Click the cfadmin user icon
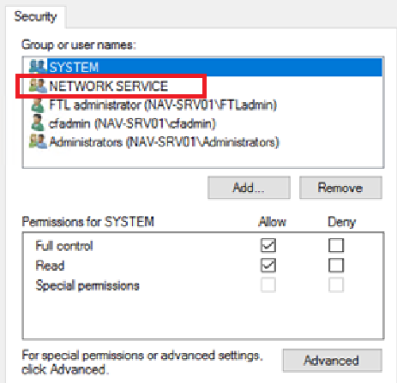Viewport: 397px width, 383px height. (38, 123)
